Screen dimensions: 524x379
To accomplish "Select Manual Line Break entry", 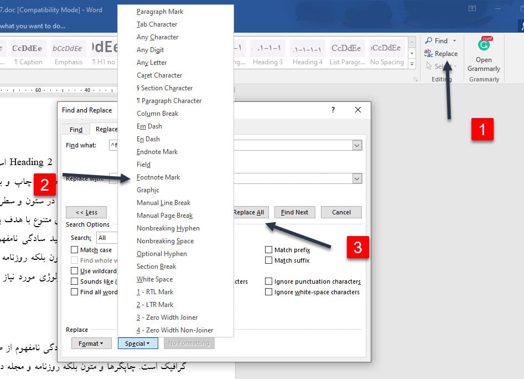I will (x=175, y=203).
